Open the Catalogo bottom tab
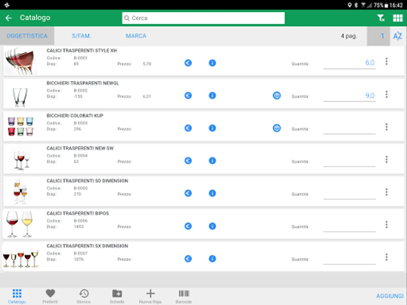407x305 pixels. pyautogui.click(x=17, y=296)
